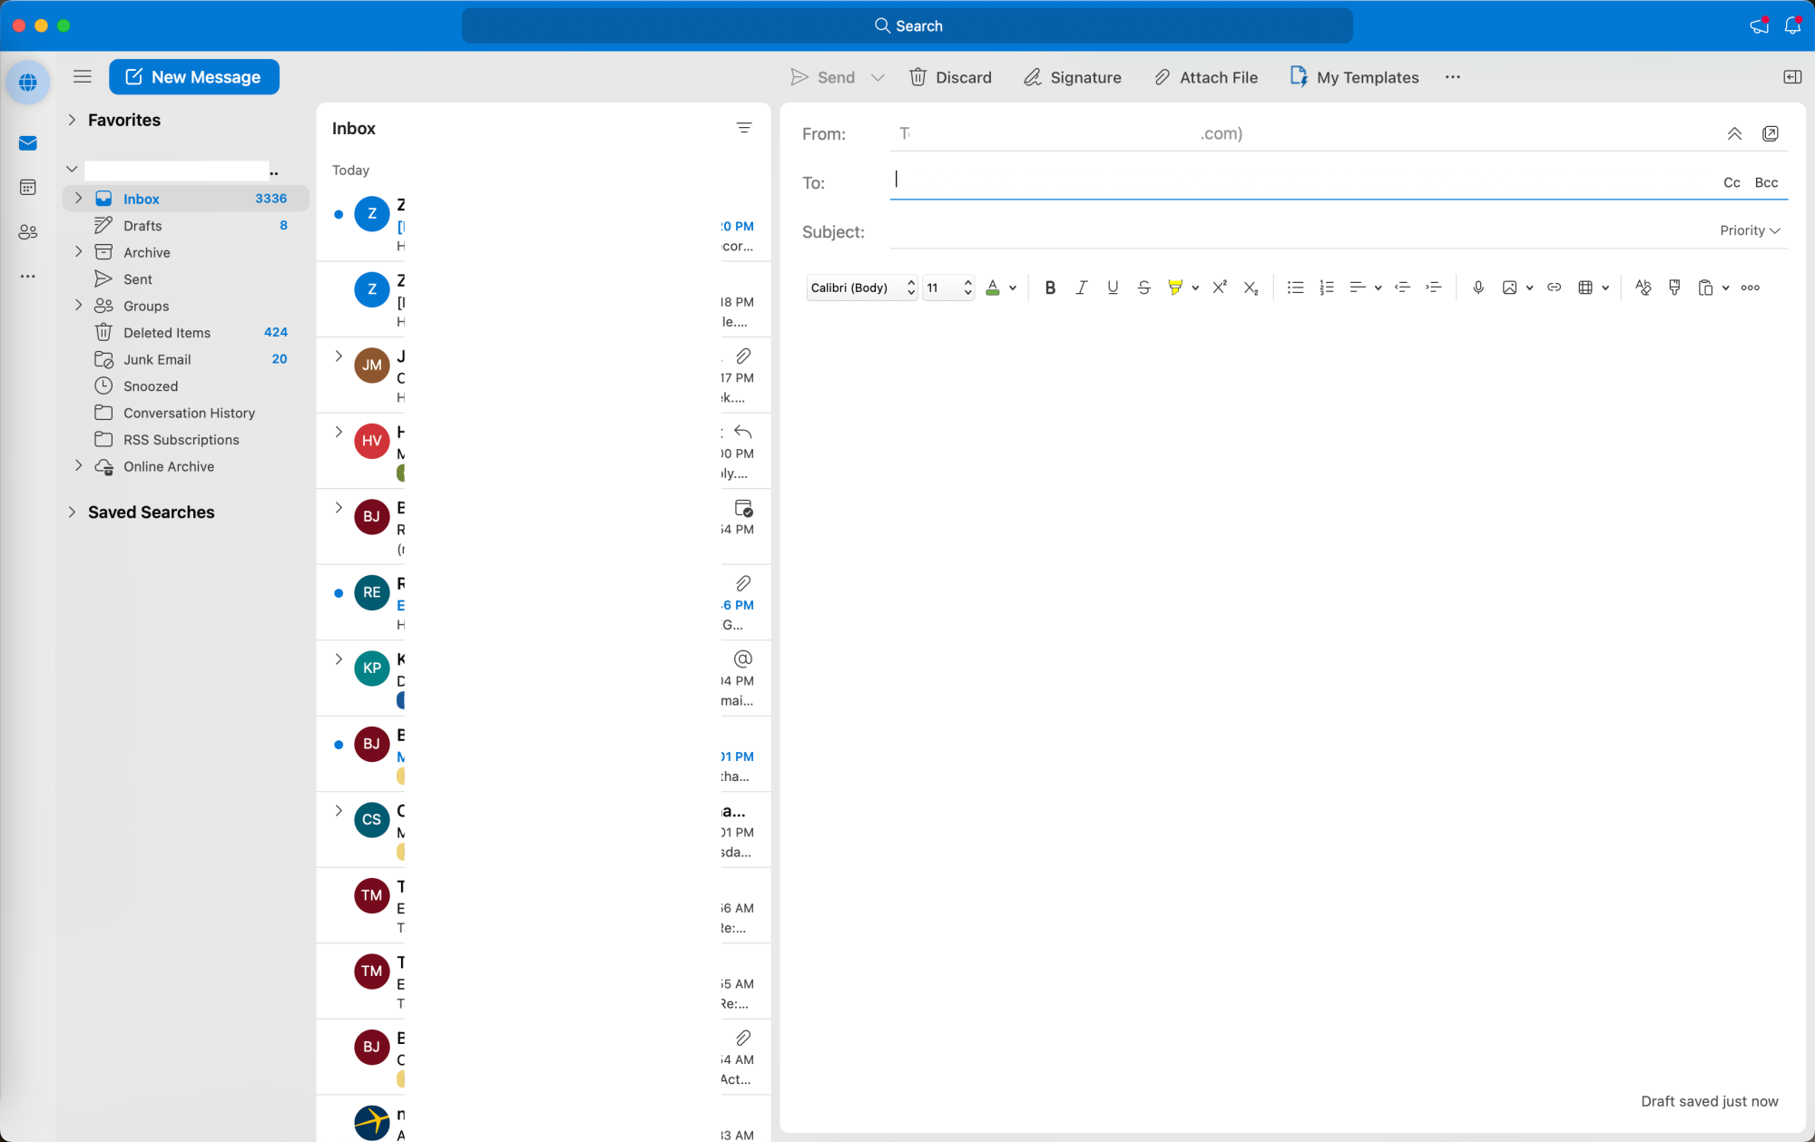The width and height of the screenshot is (1815, 1142).
Task: Insert Signature
Action: click(1073, 77)
